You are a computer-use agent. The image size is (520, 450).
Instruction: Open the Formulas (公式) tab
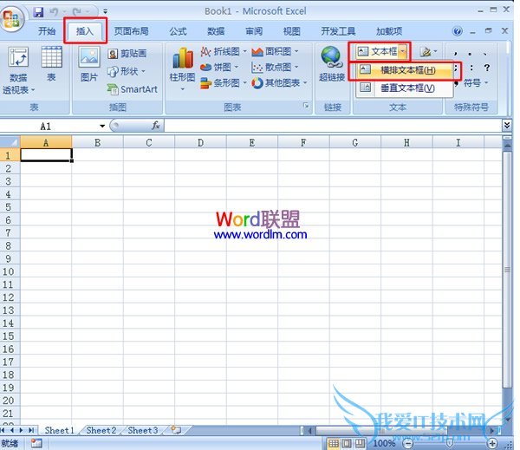tap(178, 31)
